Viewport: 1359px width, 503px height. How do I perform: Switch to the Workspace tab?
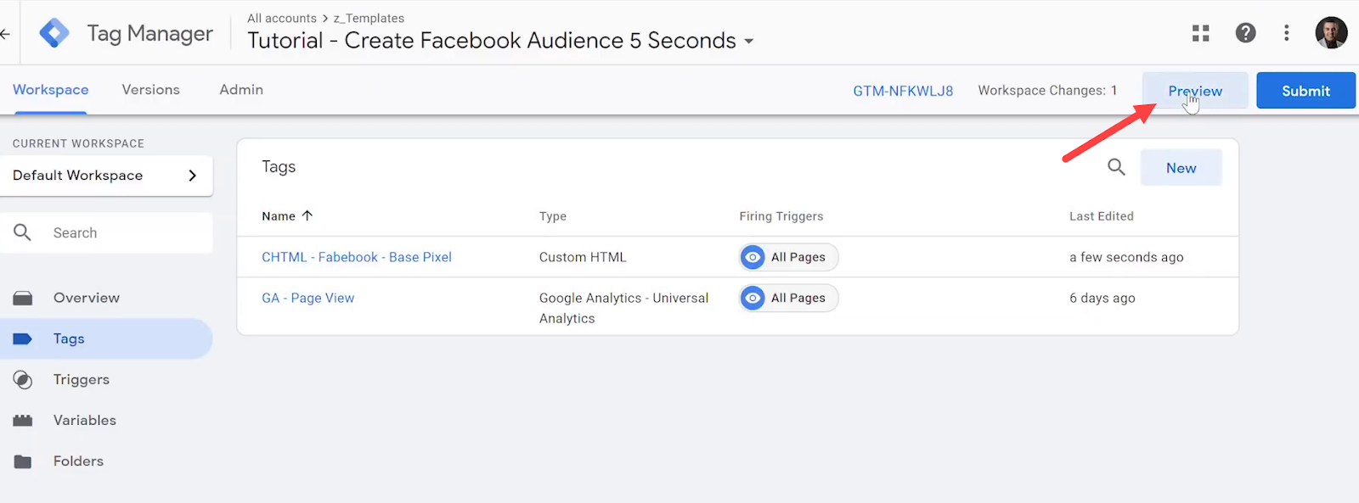click(50, 90)
